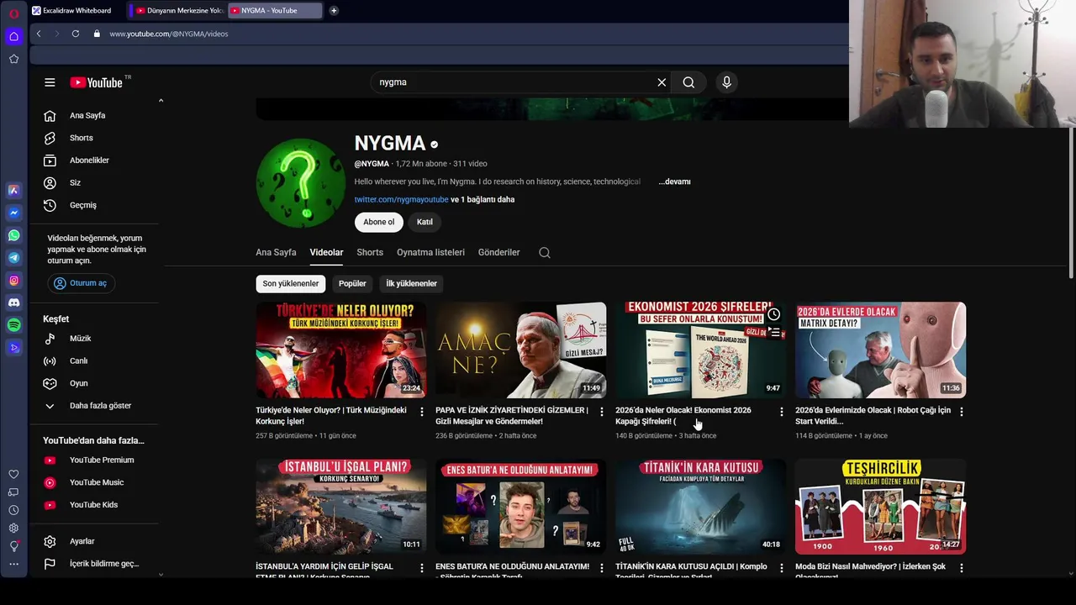Open Spotify in the Opera sidebar
Screen dimensions: 1076x605
coord(13,325)
